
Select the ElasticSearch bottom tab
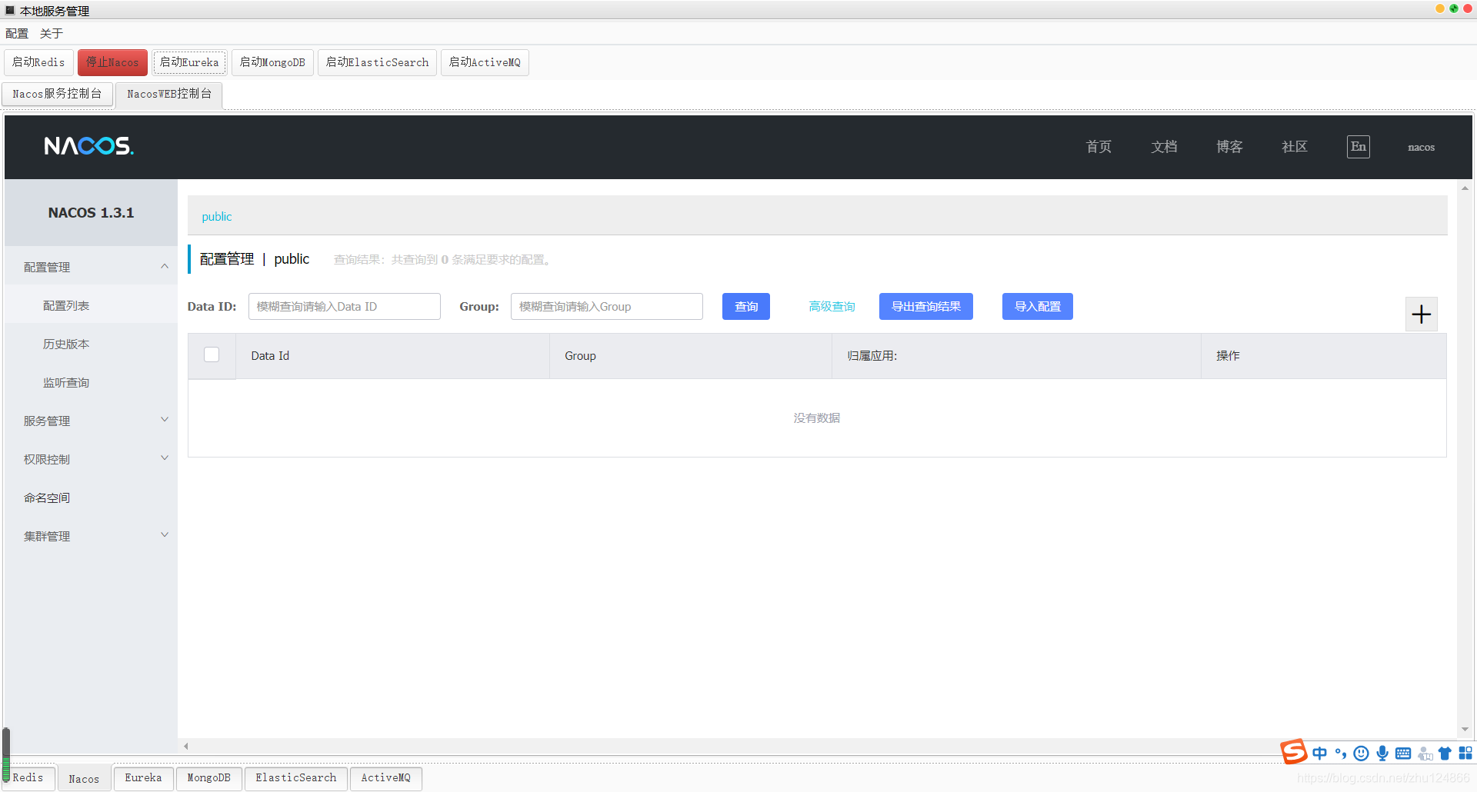pyautogui.click(x=296, y=778)
